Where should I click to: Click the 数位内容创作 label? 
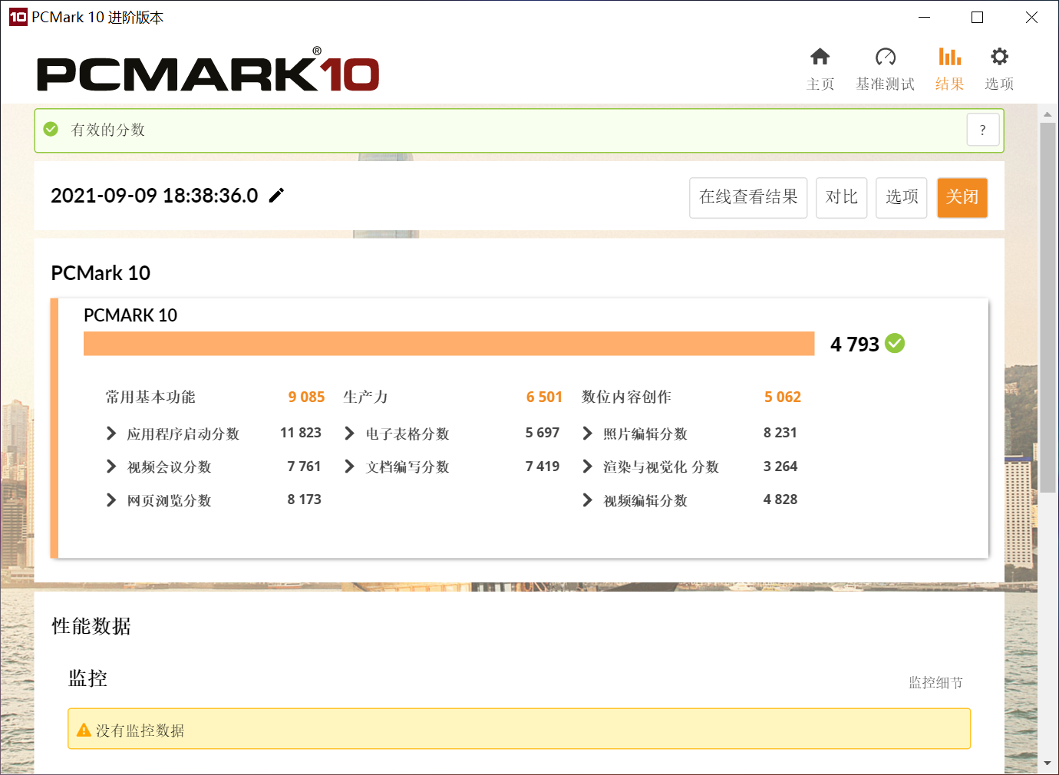click(626, 397)
